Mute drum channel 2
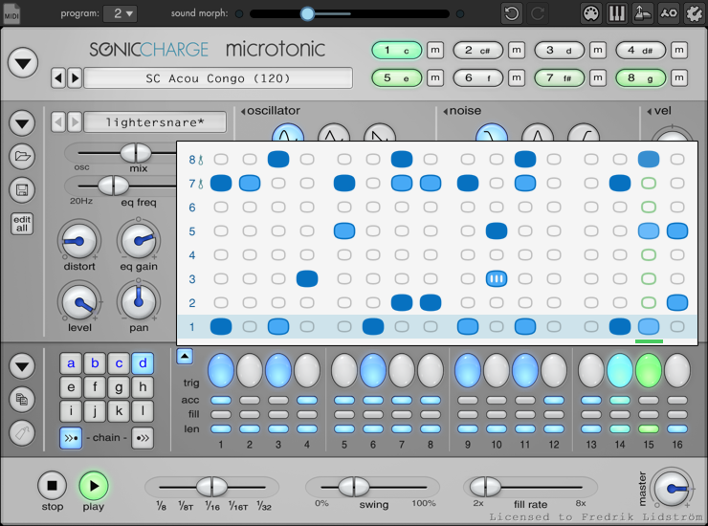708x526 pixels. [517, 50]
